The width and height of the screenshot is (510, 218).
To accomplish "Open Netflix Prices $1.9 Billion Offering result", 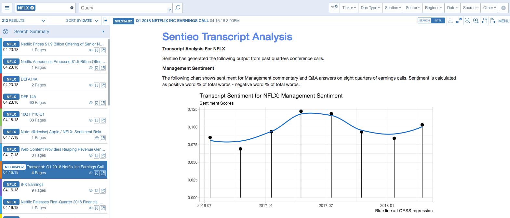I will point(62,44).
